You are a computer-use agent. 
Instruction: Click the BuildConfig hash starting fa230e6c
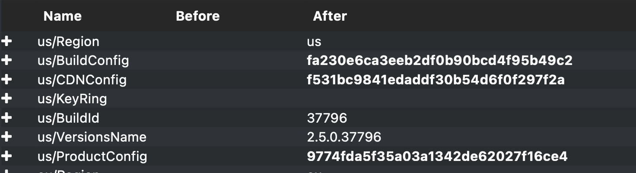(x=440, y=61)
